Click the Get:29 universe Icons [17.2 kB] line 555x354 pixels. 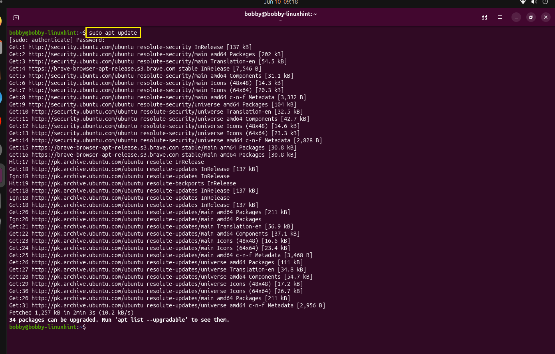pos(156,284)
